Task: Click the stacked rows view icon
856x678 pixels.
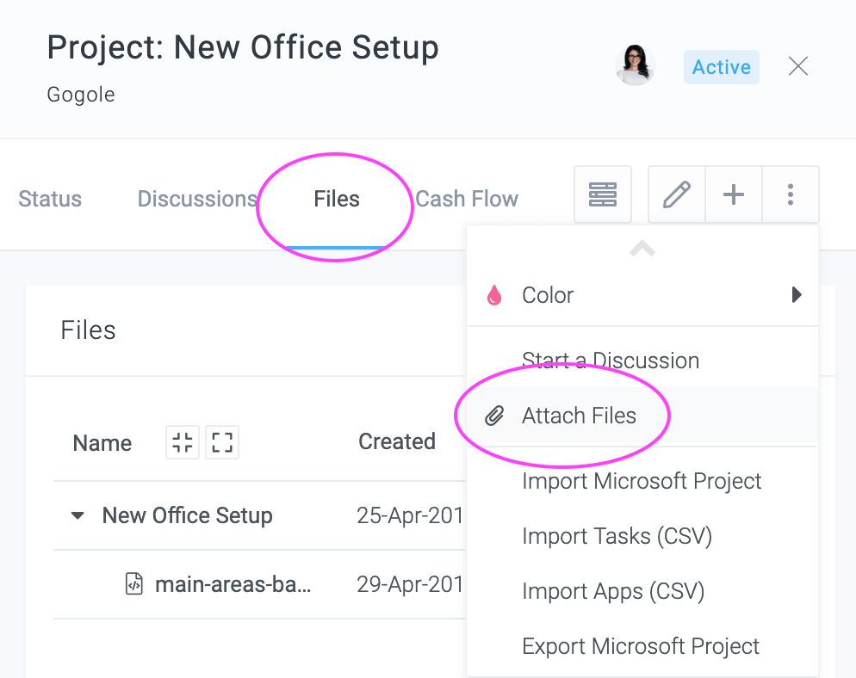Action: point(603,194)
